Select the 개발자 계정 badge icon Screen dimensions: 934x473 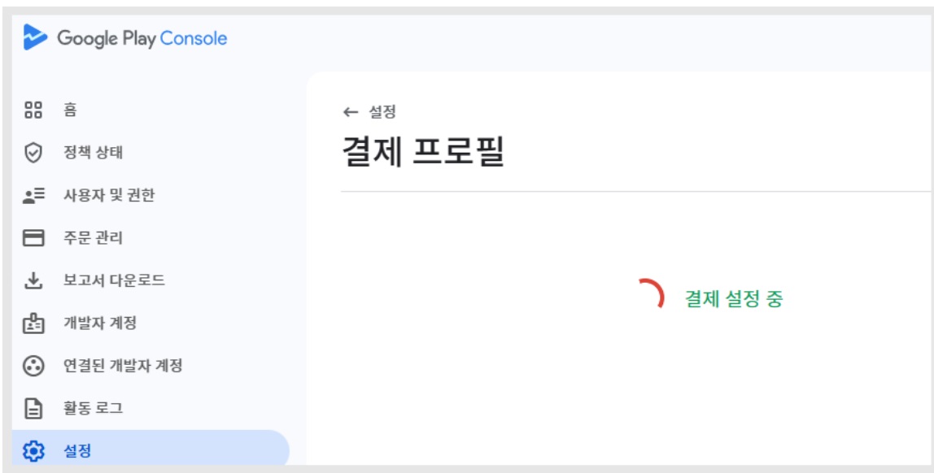tap(33, 323)
